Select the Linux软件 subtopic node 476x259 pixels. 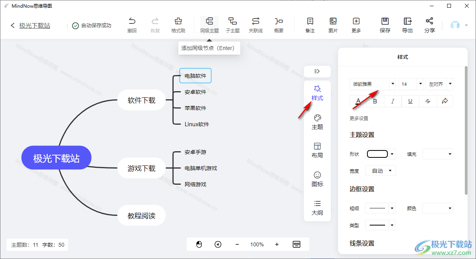pyautogui.click(x=197, y=124)
